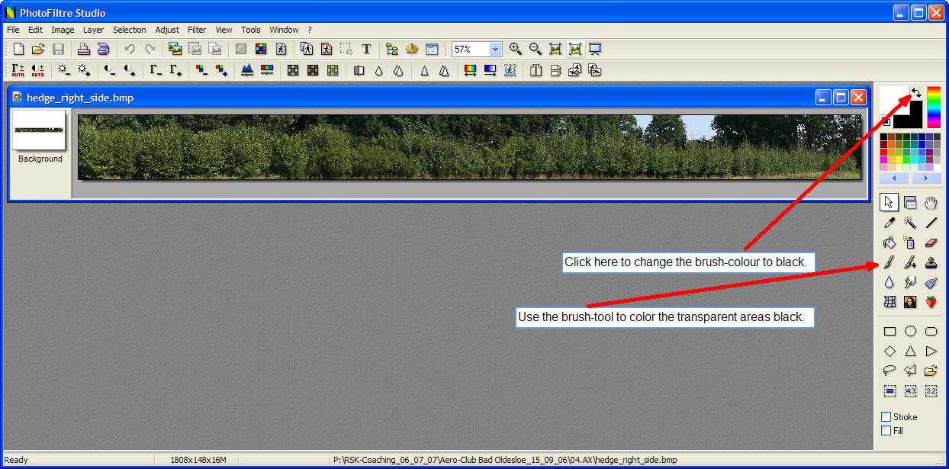Choose the 3:2 ratio selection
The width and height of the screenshot is (949, 469).
[x=931, y=390]
